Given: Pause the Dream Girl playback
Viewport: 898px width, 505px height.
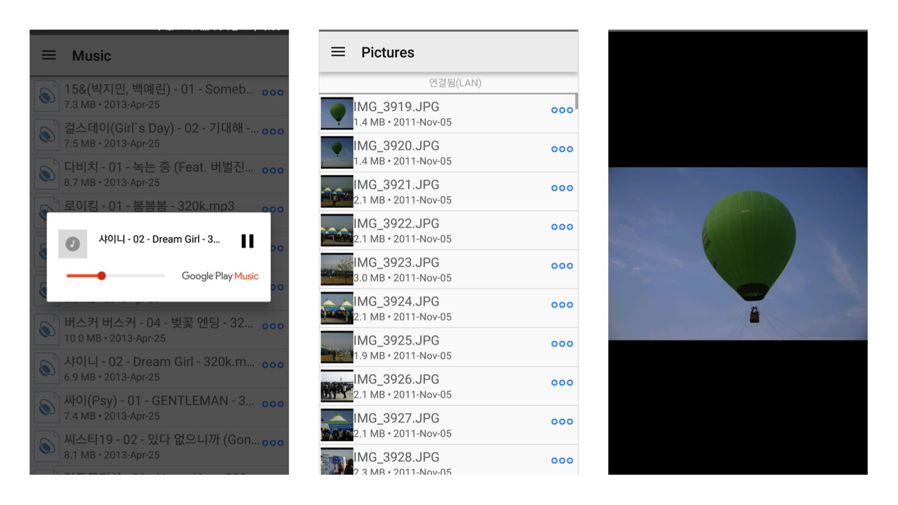Looking at the screenshot, I should point(248,241).
